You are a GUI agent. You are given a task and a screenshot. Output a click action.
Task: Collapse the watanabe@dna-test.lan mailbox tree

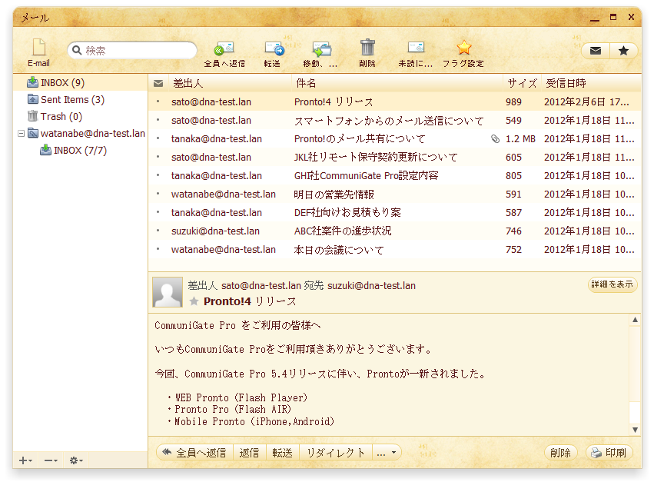(21, 134)
